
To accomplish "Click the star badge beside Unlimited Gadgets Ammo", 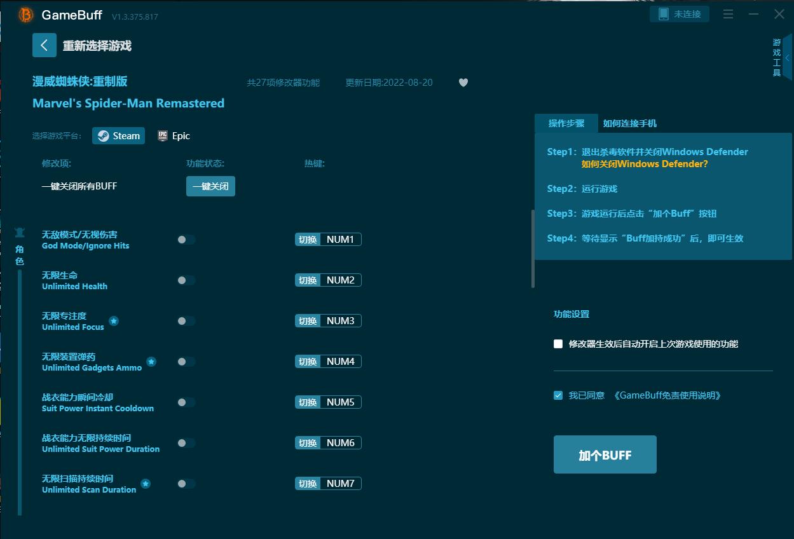I will pyautogui.click(x=151, y=362).
